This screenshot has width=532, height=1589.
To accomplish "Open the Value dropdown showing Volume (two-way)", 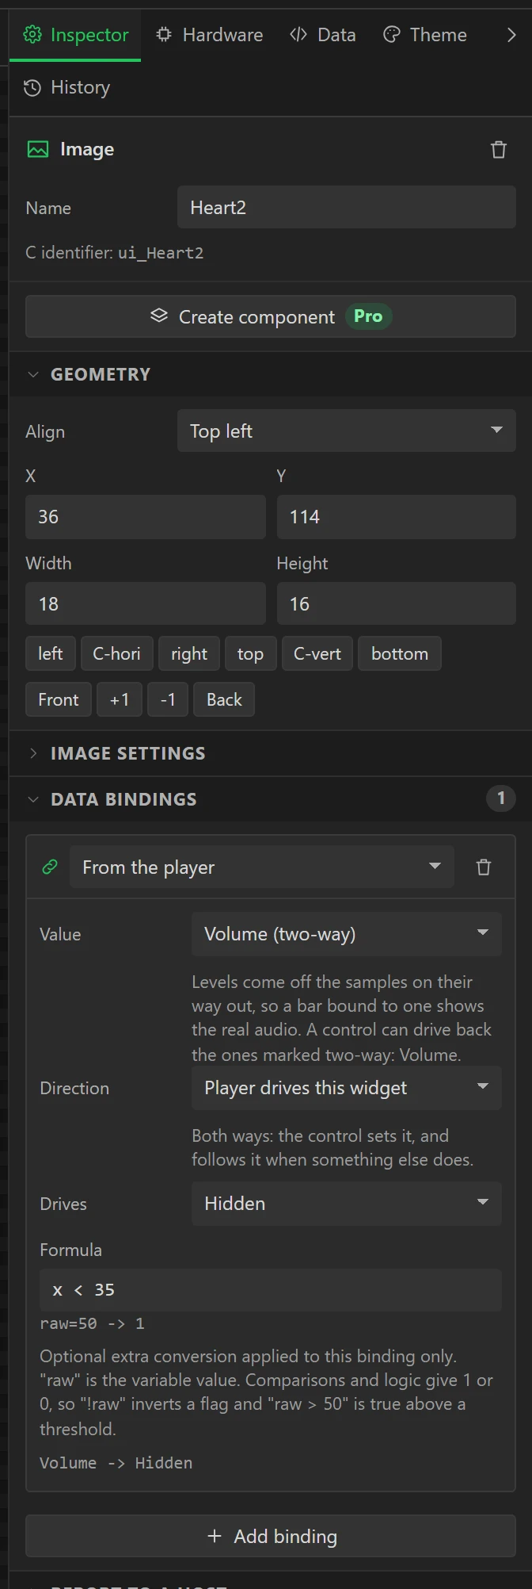I will click(347, 934).
